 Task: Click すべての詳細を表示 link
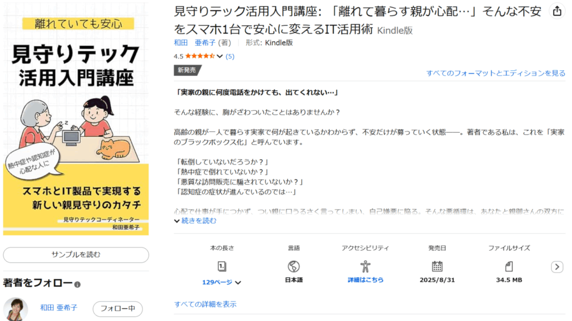206,304
